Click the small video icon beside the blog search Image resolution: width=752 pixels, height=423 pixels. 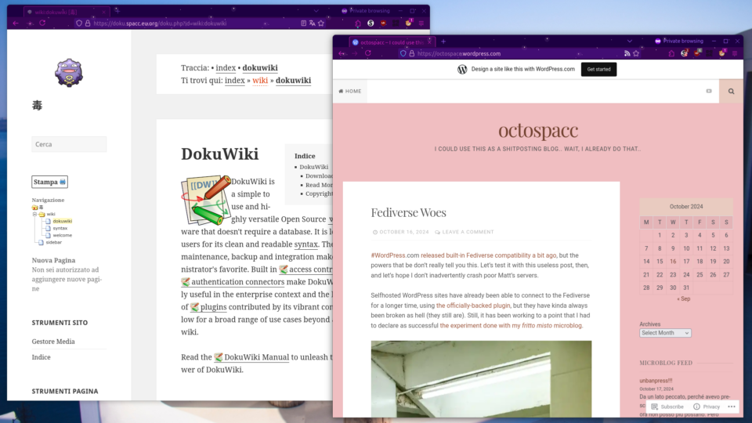point(709,91)
